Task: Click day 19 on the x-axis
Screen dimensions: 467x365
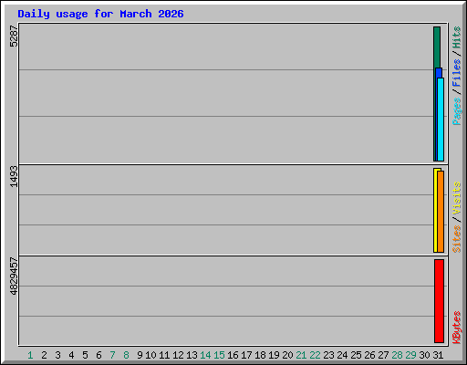Action: pos(274,355)
